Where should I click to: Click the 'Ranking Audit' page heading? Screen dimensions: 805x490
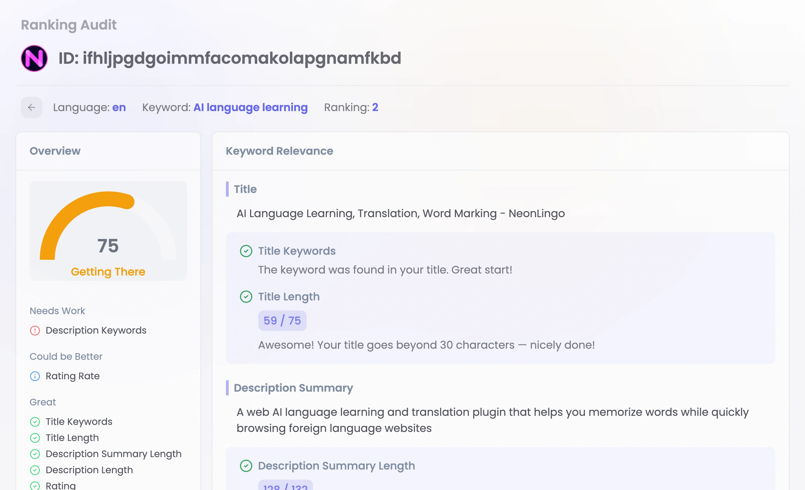[69, 25]
